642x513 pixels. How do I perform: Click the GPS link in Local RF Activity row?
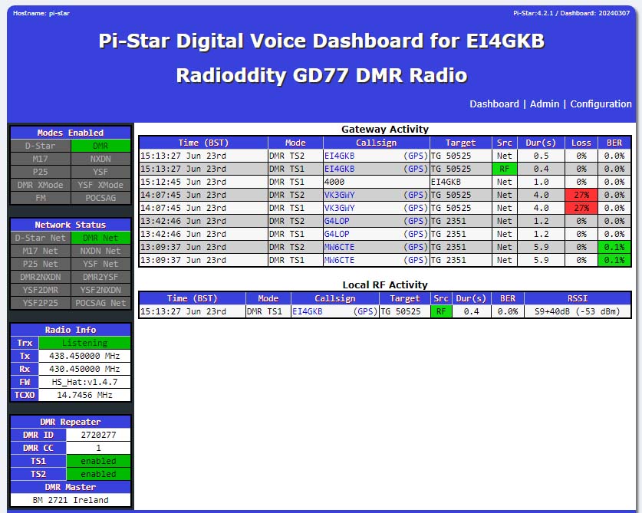tap(365, 311)
